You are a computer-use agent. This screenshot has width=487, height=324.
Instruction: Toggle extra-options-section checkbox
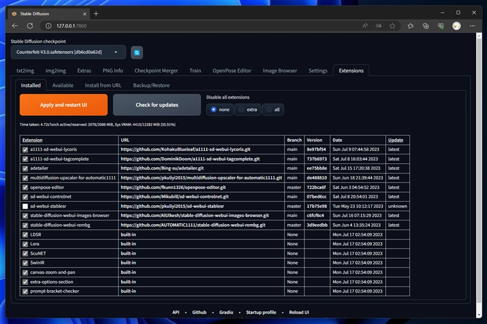(x=25, y=282)
